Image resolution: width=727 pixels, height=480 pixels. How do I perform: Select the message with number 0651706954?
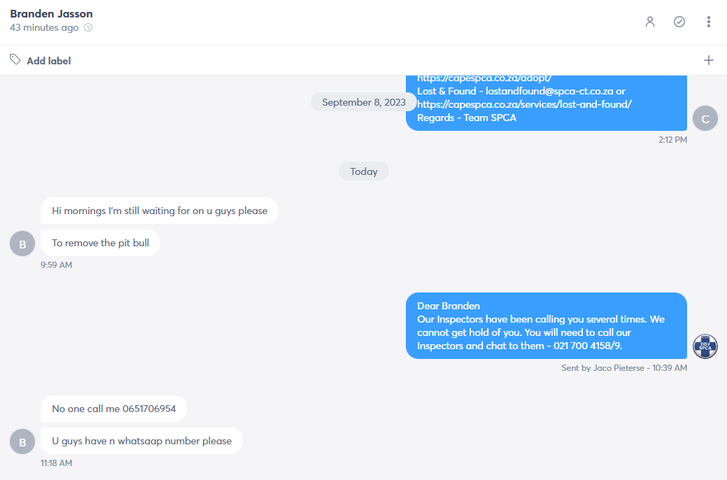[x=113, y=409]
